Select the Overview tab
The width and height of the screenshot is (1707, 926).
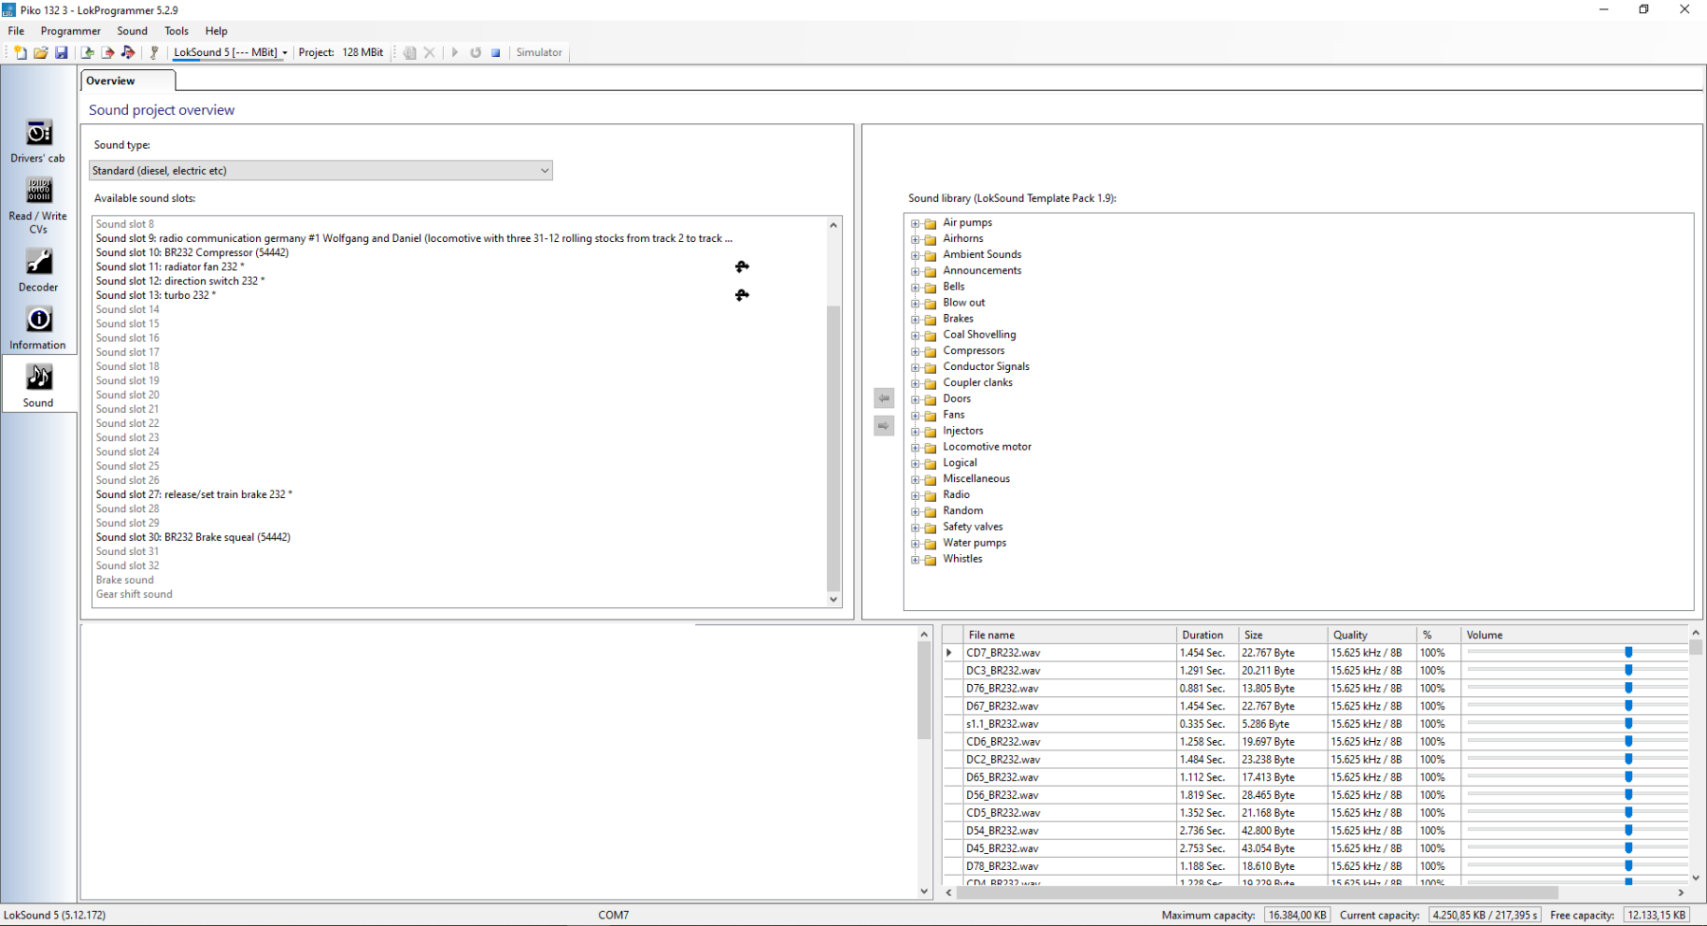(128, 81)
